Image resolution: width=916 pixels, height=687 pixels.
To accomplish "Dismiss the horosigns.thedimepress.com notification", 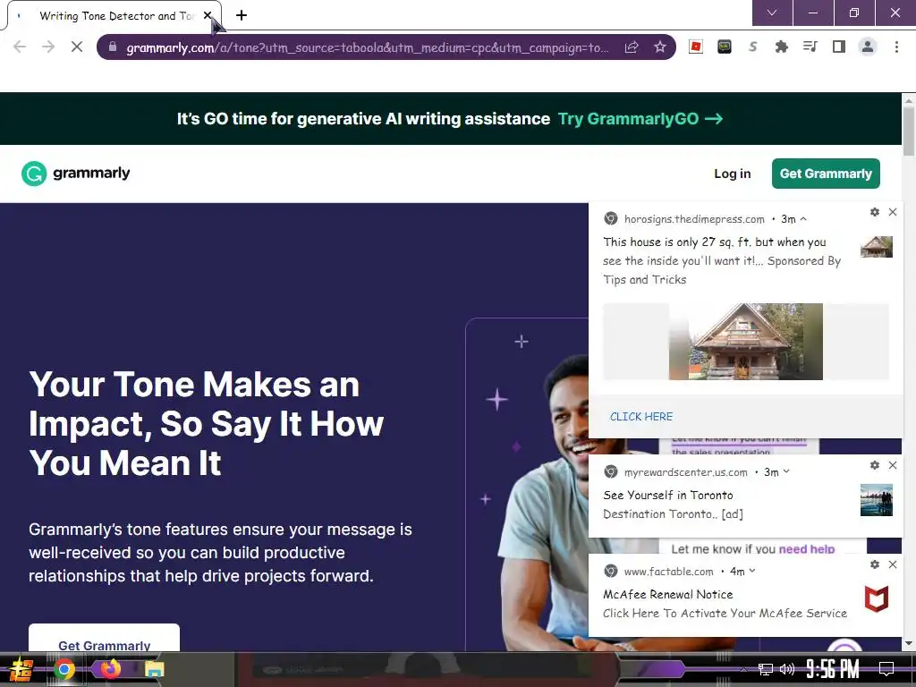I will coord(893,212).
